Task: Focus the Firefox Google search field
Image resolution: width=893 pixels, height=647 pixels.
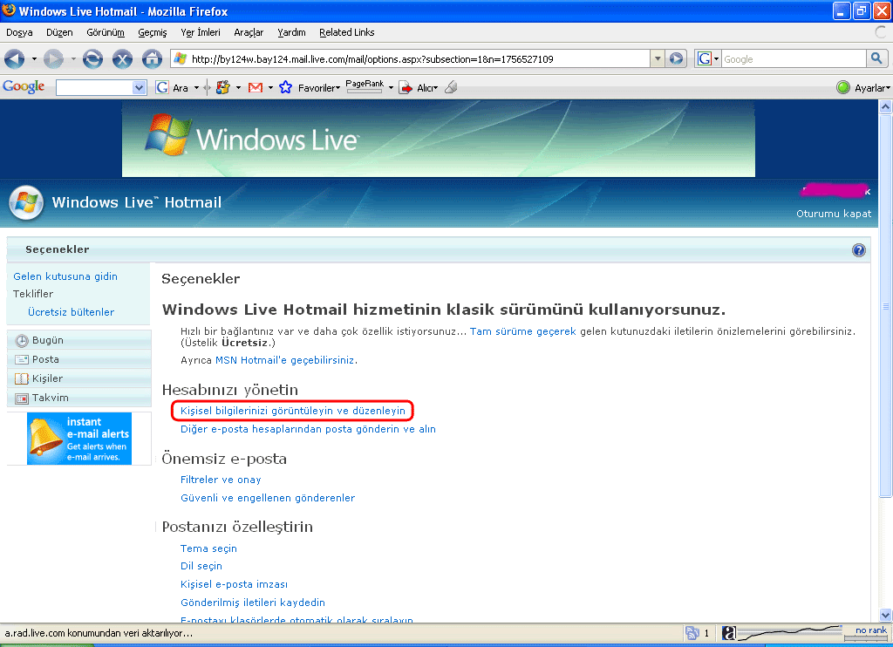Action: click(x=794, y=58)
